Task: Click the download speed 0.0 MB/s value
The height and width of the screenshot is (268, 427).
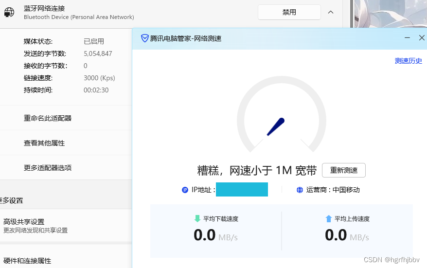Action: pos(215,235)
